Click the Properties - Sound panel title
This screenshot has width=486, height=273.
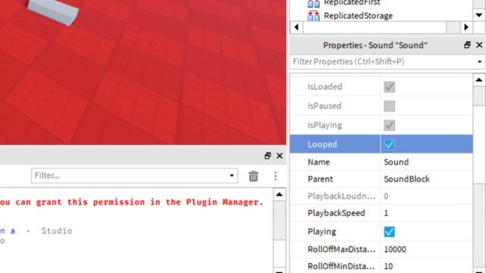click(375, 45)
